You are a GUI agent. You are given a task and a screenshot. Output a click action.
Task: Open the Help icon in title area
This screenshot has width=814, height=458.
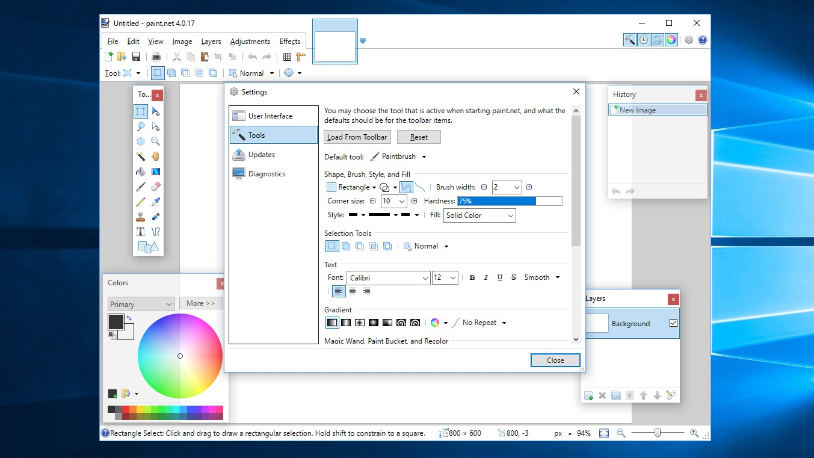[703, 40]
